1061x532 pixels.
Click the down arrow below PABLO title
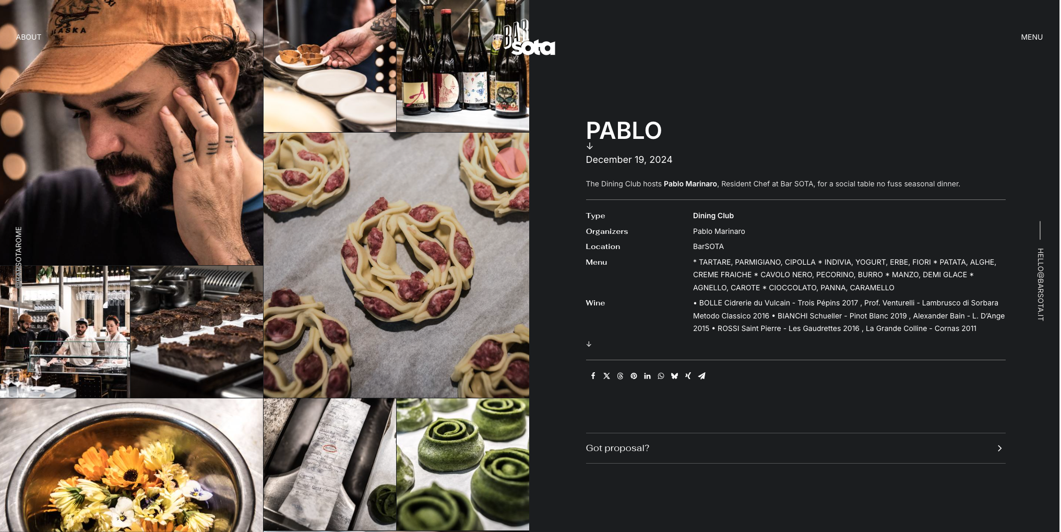pos(589,146)
